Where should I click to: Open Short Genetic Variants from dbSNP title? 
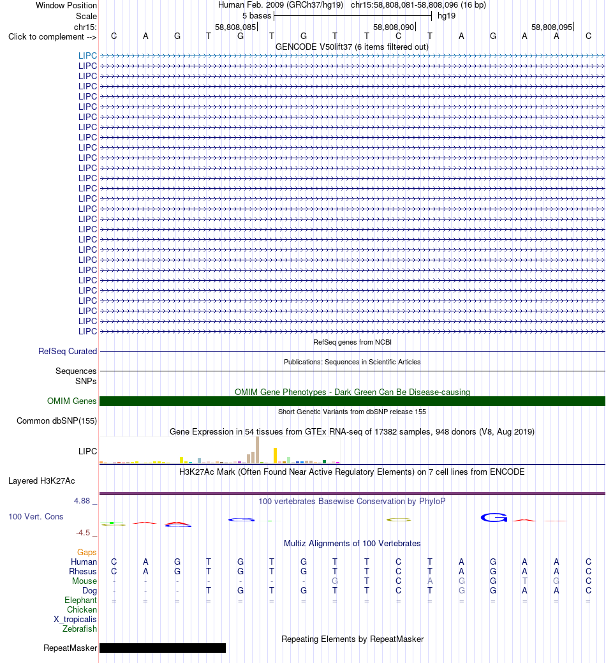click(352, 412)
